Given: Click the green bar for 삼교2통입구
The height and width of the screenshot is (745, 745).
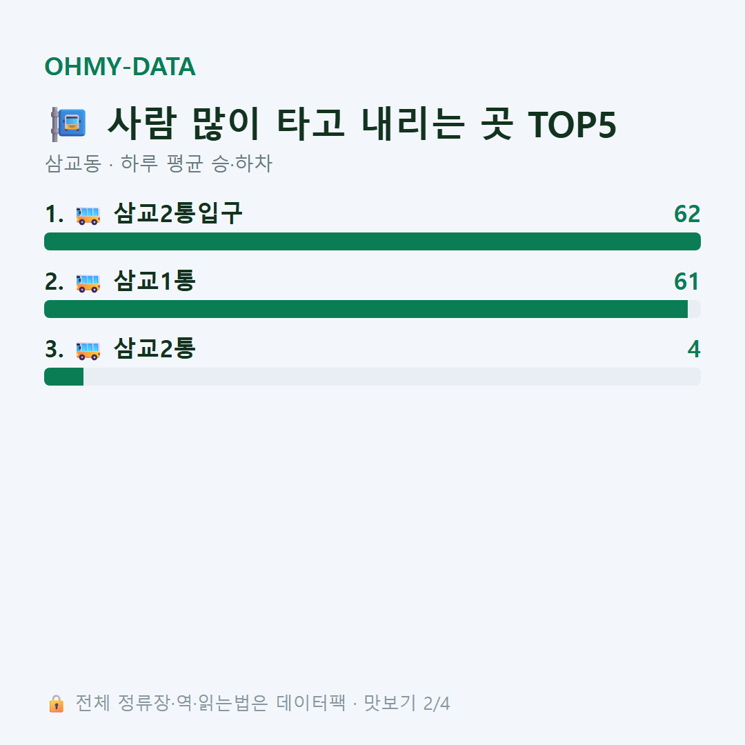Looking at the screenshot, I should [x=372, y=241].
